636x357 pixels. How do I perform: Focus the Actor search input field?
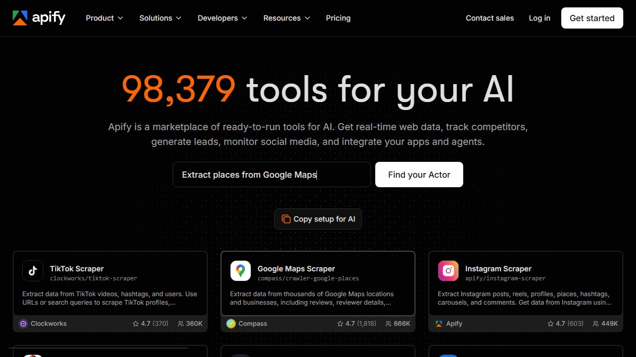[x=272, y=175]
